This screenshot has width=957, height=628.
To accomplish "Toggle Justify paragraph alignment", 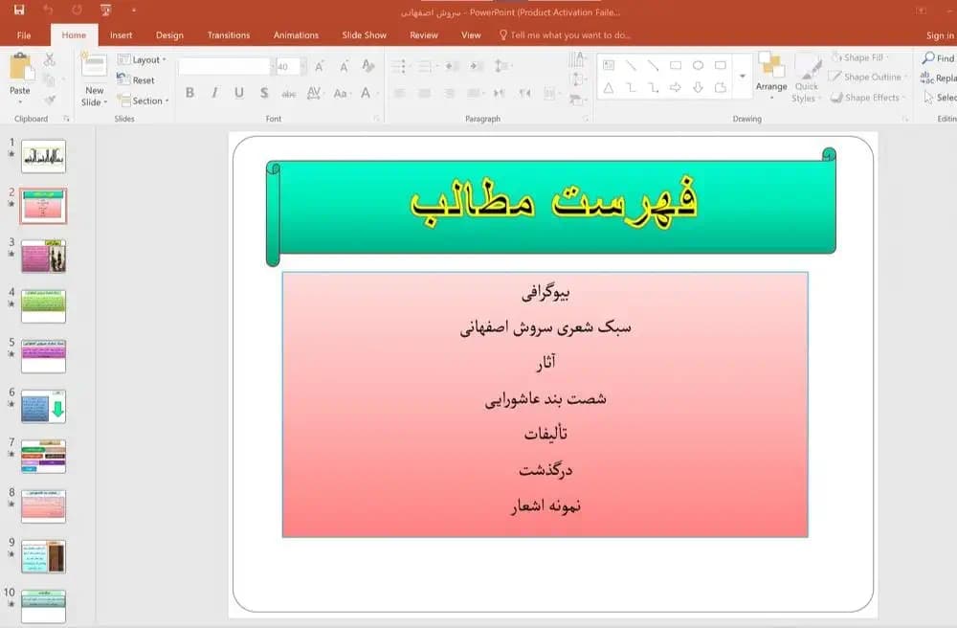I will (x=475, y=93).
